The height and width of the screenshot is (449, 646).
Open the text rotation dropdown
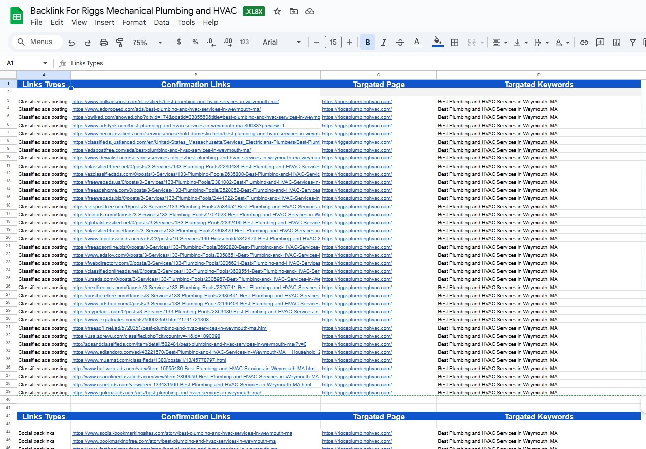coord(562,43)
